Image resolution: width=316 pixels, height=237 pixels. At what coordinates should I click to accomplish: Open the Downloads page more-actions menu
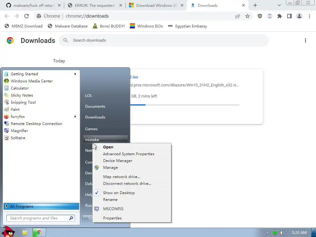[x=305, y=40]
